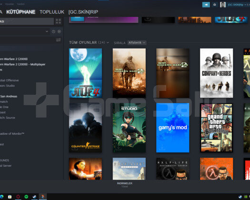Viewport: 250px width, 200px height.
Task: Click the sidebar game search field
Action: (x=27, y=40)
